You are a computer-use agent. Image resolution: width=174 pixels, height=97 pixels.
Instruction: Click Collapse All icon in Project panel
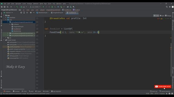point(27,13)
